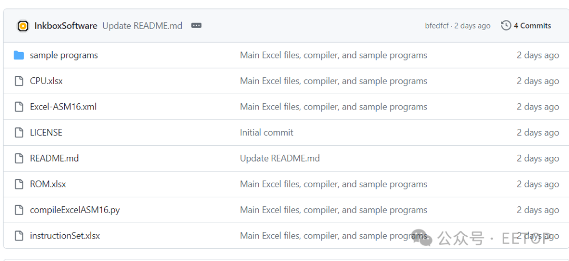This screenshot has height=261, width=569.
Task: Click the file icon beside instructionSet.xlsx
Action: pyautogui.click(x=19, y=236)
